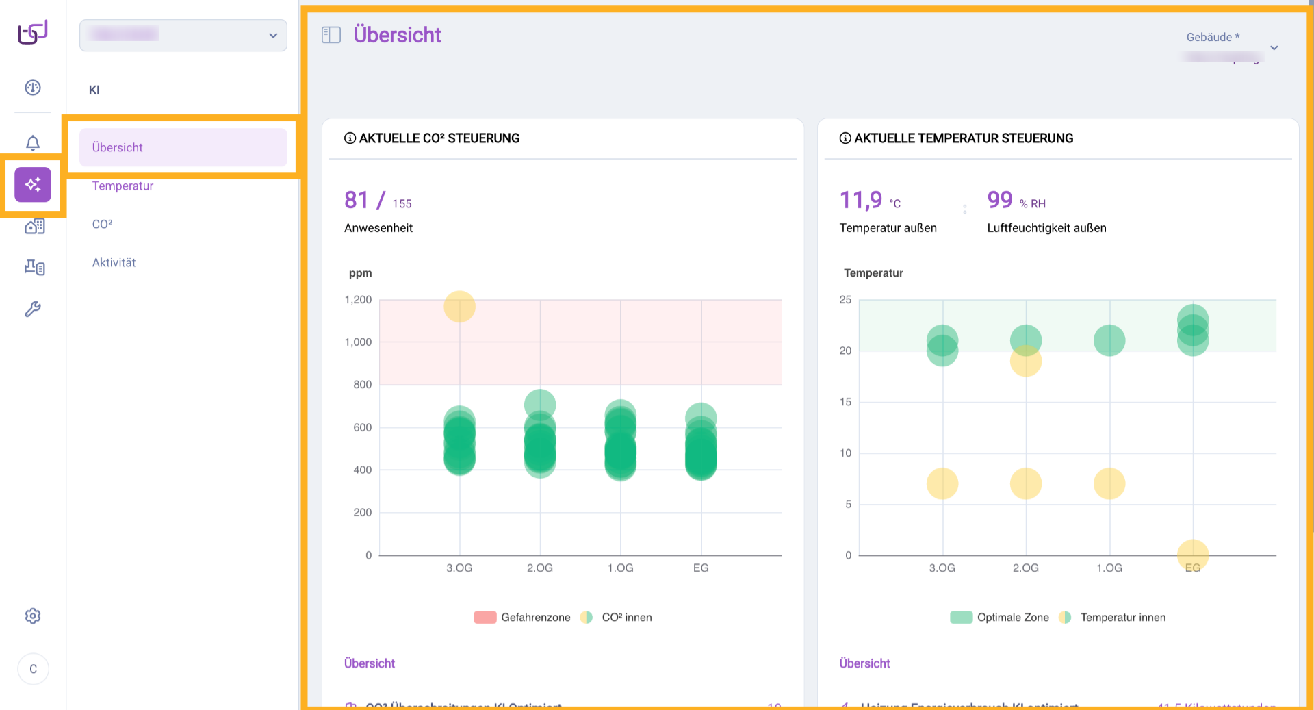Toggle the Gefahrenzone legend entry

point(522,618)
